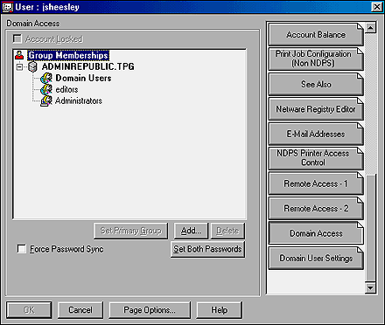Click the editors group icon

46,89
